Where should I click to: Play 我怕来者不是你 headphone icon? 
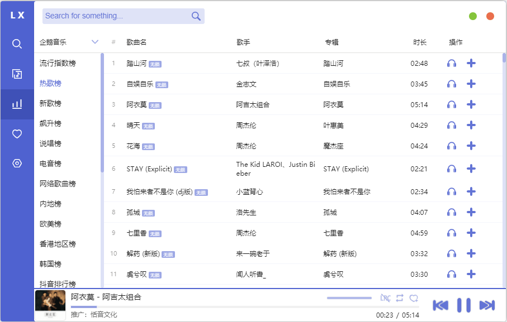[452, 191]
